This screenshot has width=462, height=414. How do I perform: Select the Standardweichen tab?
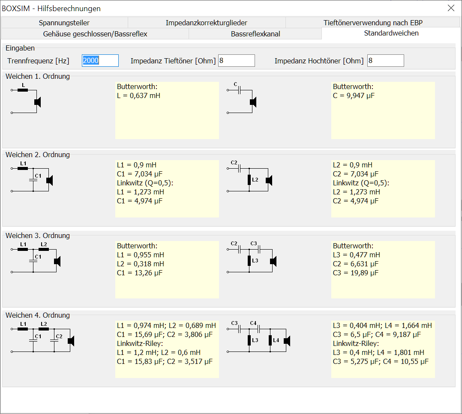coord(391,33)
